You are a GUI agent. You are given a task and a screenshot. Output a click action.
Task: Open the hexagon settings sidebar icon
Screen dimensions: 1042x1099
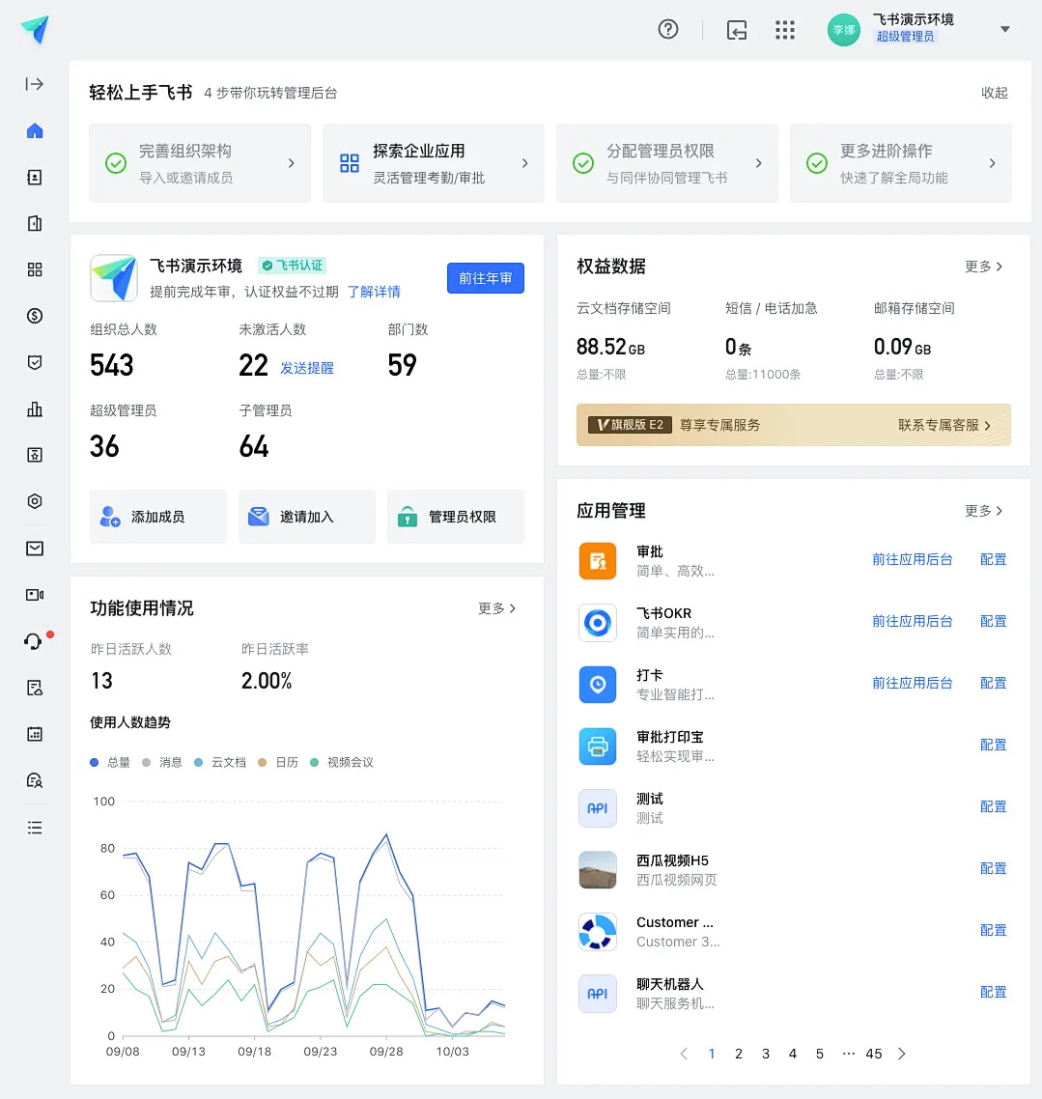coord(35,501)
